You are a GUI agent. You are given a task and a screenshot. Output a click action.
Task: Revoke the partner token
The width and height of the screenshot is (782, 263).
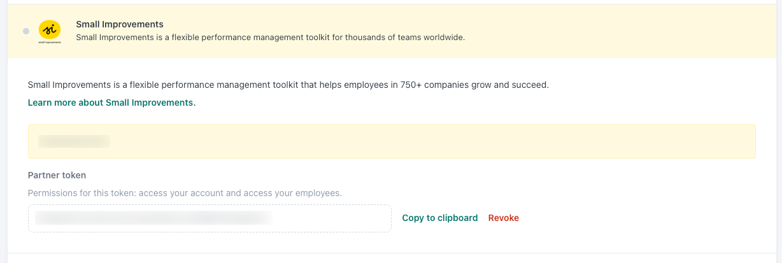coord(504,218)
